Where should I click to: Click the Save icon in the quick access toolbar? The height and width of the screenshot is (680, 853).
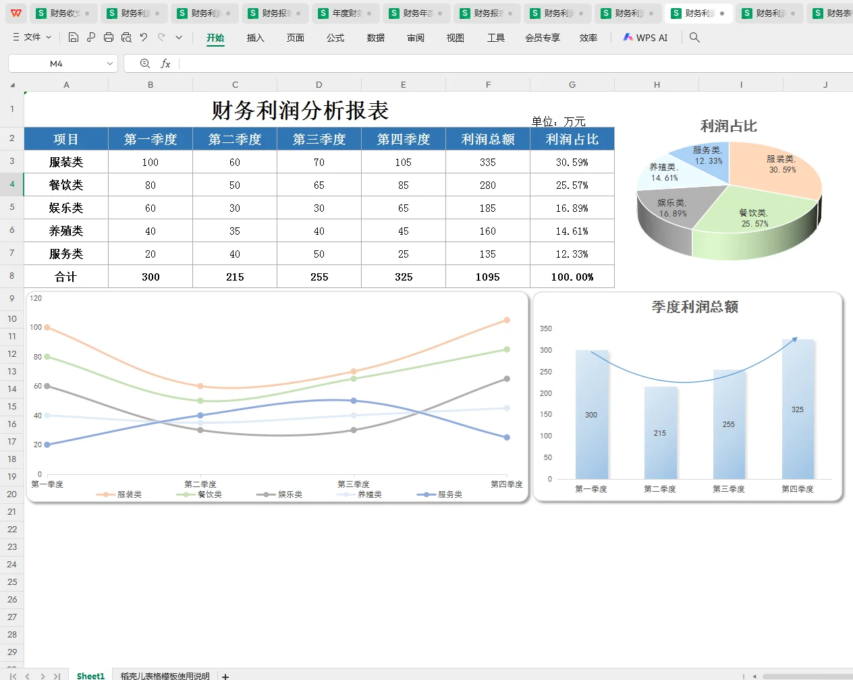click(73, 38)
